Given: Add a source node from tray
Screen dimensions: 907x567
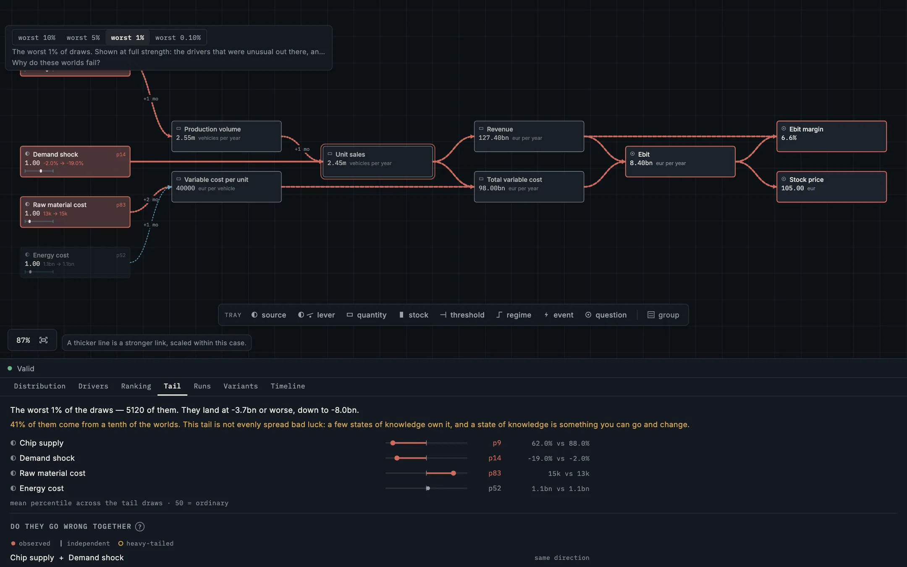Looking at the screenshot, I should [x=269, y=315].
